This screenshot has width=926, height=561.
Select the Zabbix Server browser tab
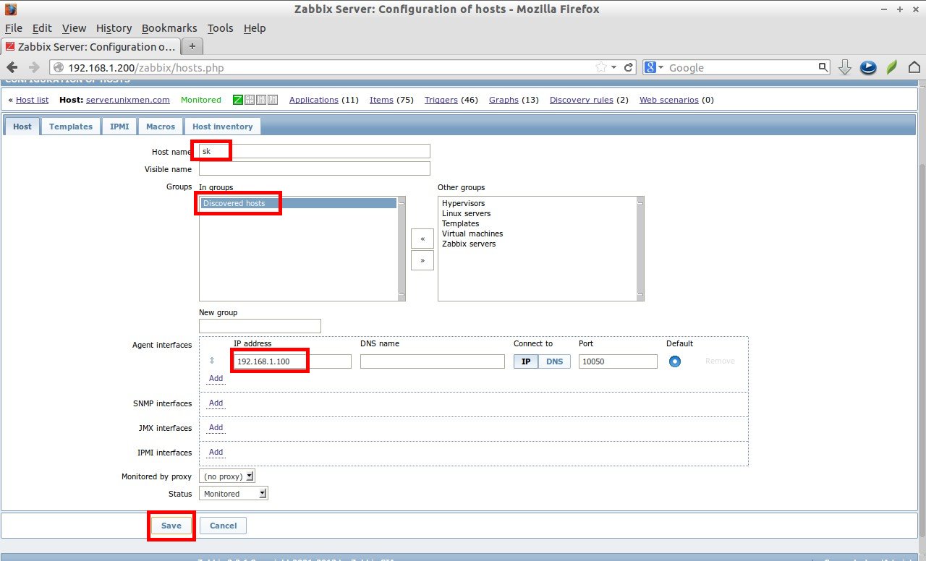tap(90, 46)
